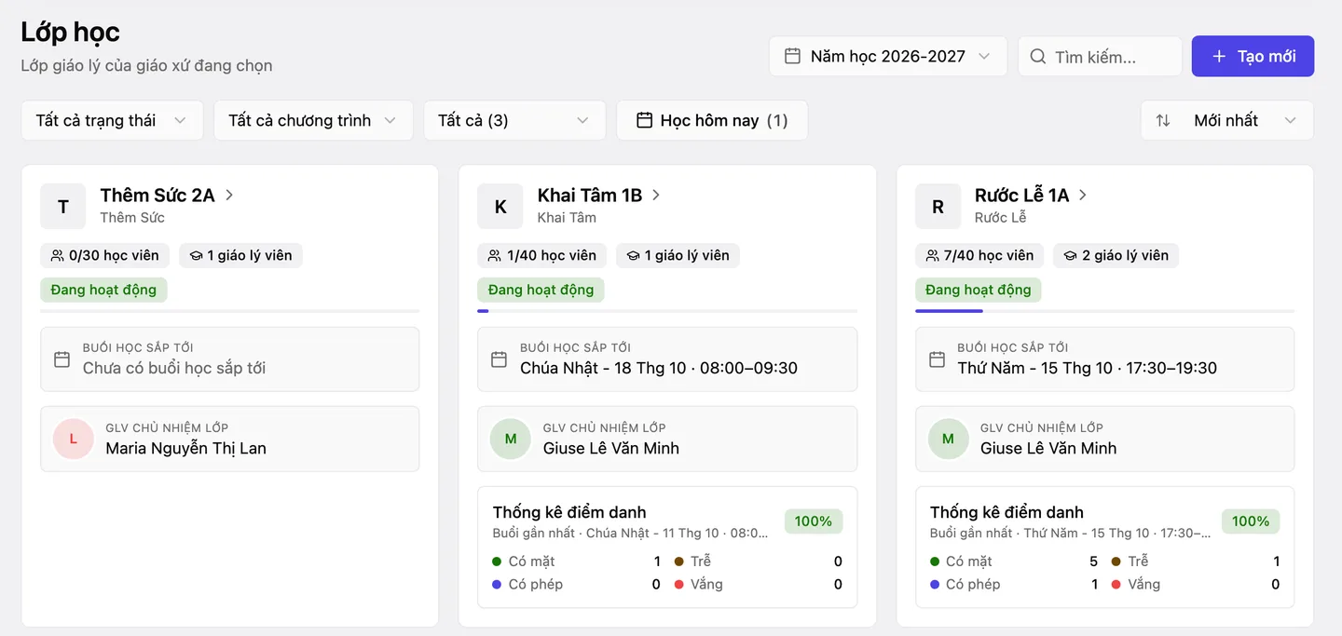Click the calendar icon in Học hôm nay
The height and width of the screenshot is (636, 1342).
pos(644,120)
